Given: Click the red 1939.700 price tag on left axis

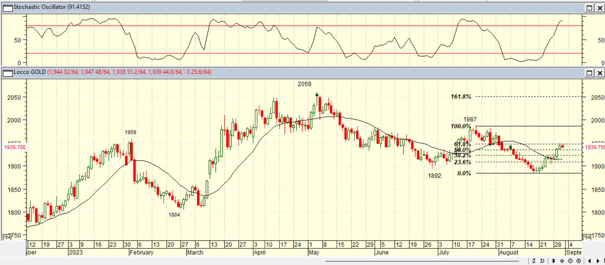Looking at the screenshot, I should (15, 148).
